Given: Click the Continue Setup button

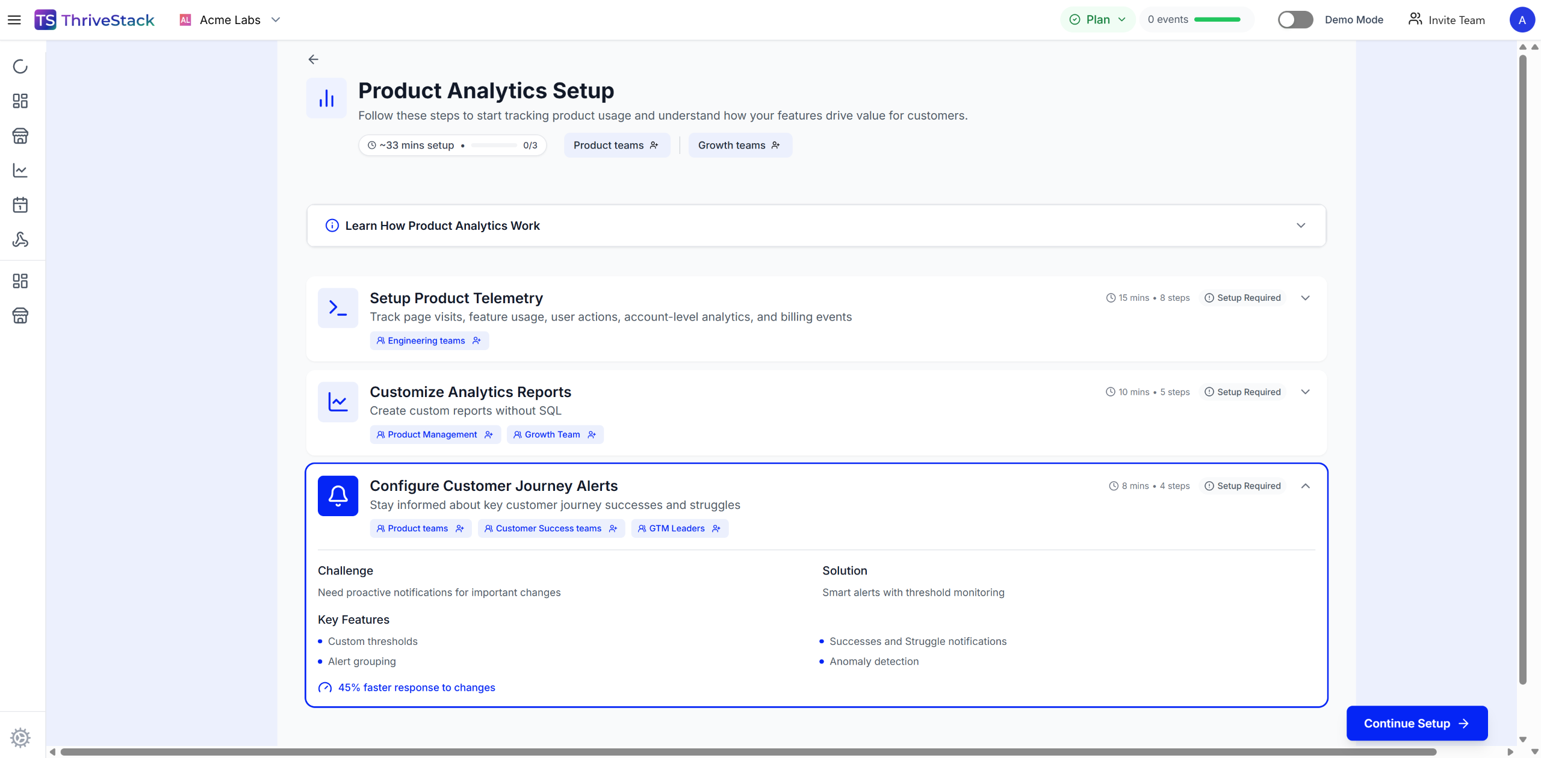Looking at the screenshot, I should coord(1416,723).
